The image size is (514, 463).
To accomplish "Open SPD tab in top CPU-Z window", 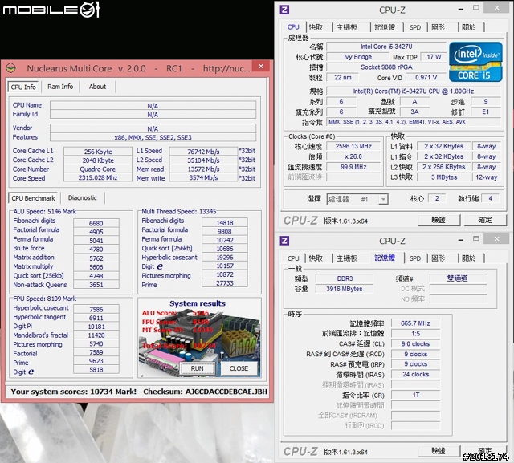I will [x=415, y=27].
